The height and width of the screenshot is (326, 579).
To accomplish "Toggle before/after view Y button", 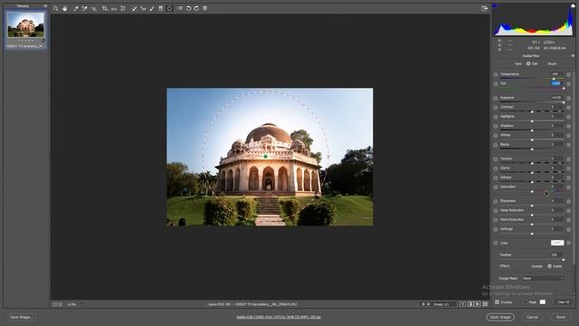I will pyautogui.click(x=462, y=304).
